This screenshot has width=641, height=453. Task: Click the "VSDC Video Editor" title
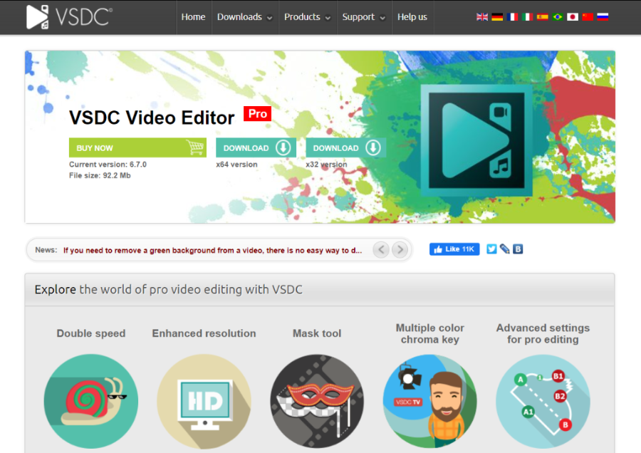[x=152, y=118]
